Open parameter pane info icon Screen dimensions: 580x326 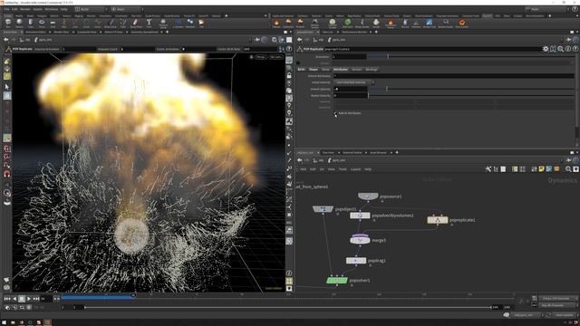[568, 49]
